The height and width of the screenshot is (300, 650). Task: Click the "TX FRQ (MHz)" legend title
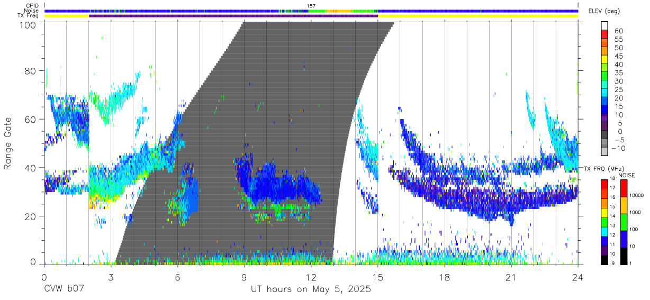(603, 169)
